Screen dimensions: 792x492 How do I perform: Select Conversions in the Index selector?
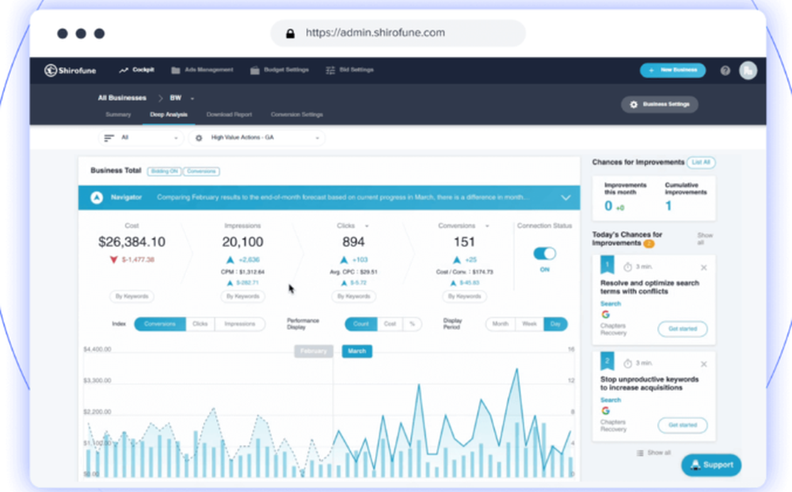click(160, 324)
